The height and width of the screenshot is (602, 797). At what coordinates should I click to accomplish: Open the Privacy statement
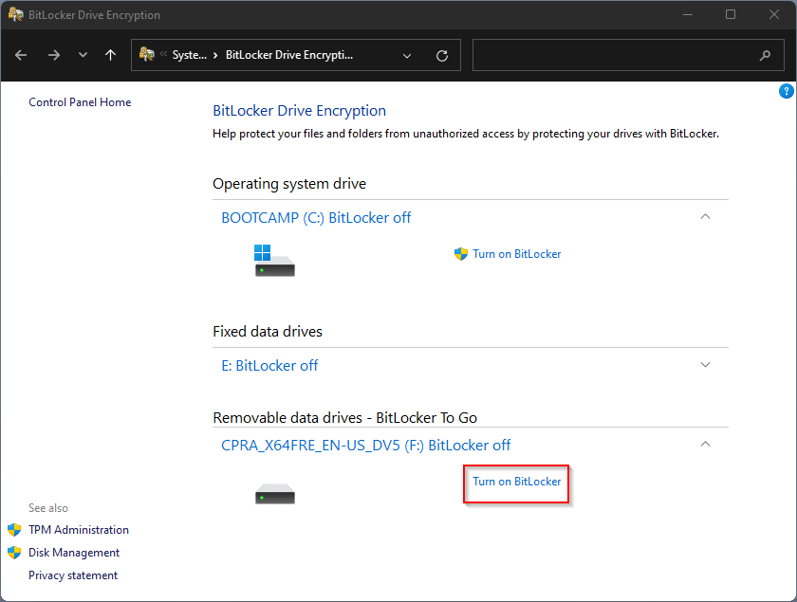tap(73, 575)
